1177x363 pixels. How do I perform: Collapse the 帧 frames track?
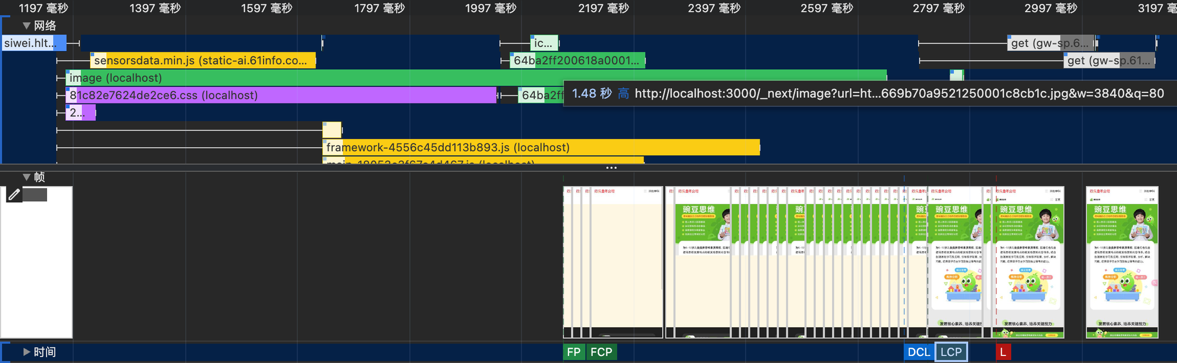click(26, 177)
